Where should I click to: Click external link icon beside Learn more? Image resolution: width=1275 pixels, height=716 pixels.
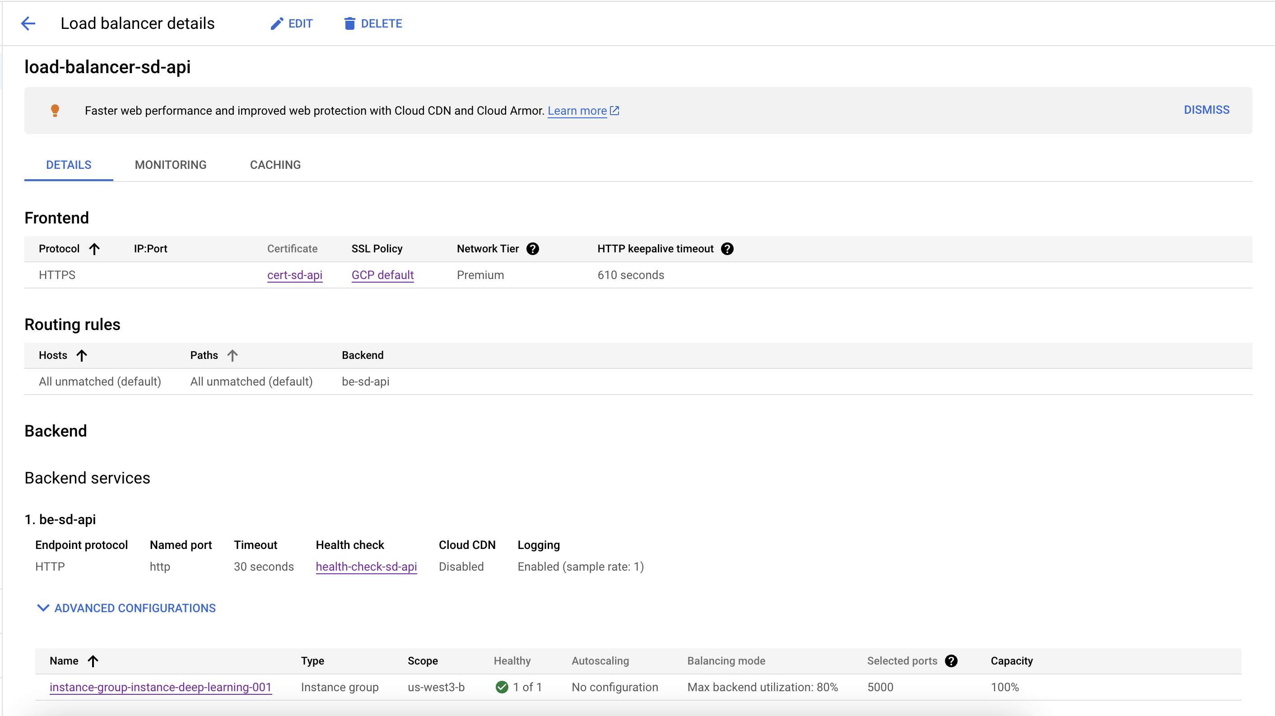tap(615, 110)
